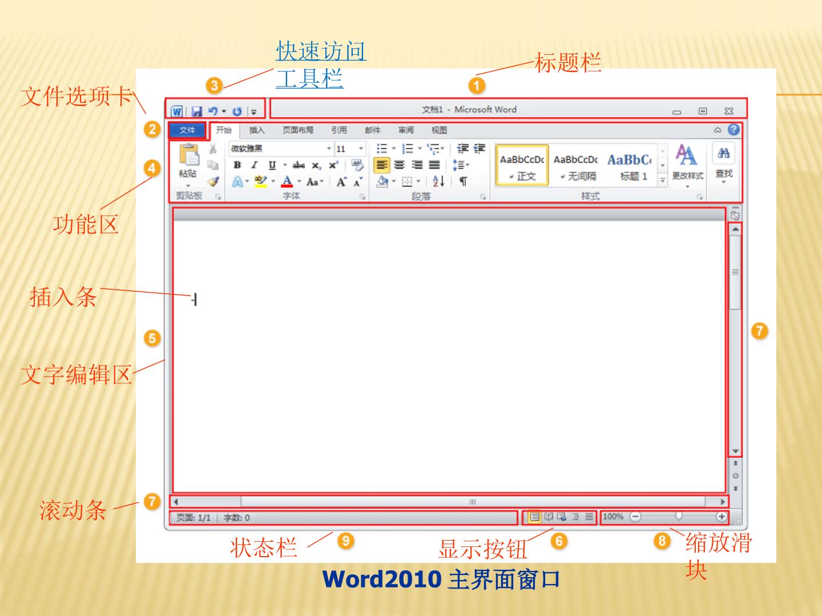822x616 pixels.
Task: Click the Sort A-Z icon
Action: click(438, 182)
